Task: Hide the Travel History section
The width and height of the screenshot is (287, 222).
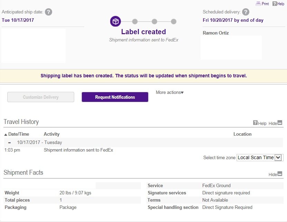Action: 275,123
